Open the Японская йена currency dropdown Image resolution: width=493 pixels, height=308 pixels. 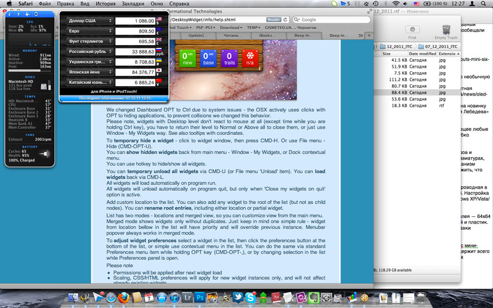point(90,72)
